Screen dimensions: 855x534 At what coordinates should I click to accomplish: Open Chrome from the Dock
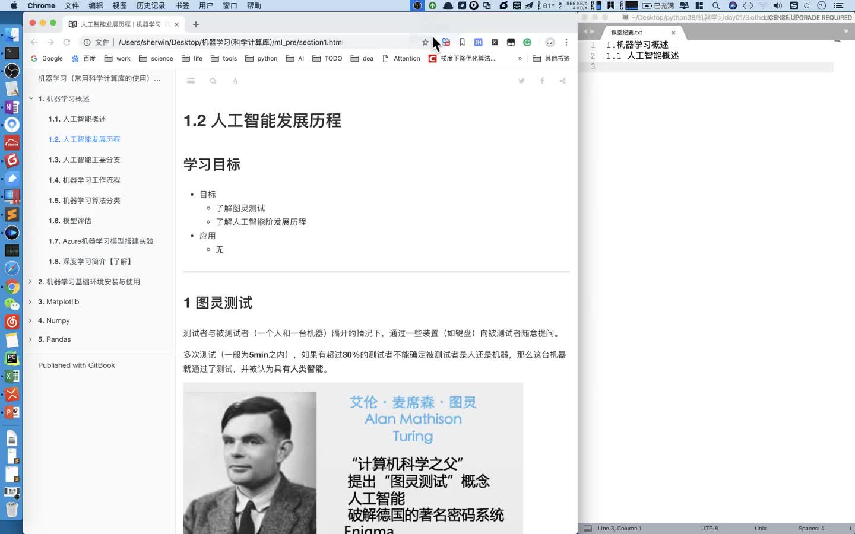click(12, 287)
